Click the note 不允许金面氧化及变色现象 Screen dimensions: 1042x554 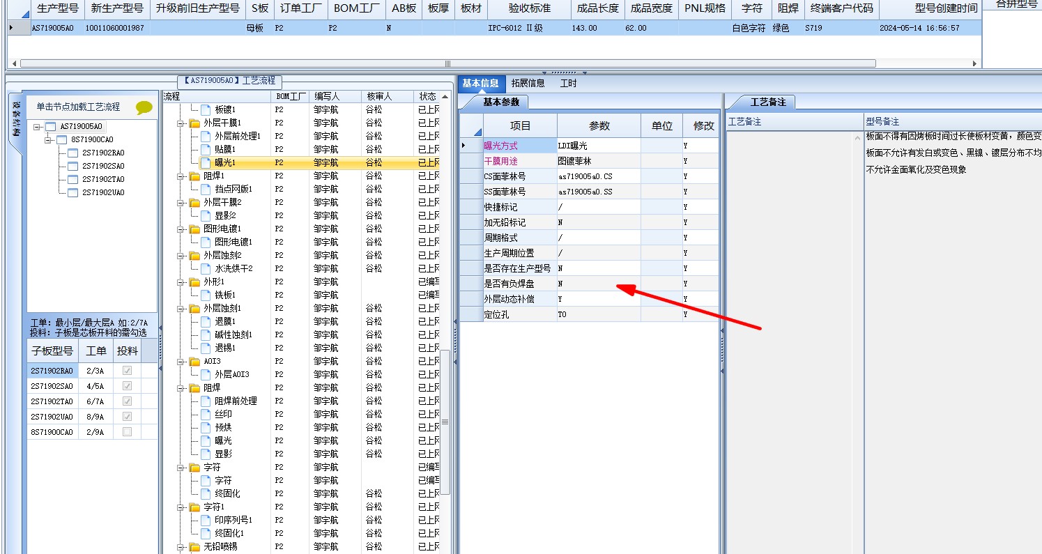917,169
